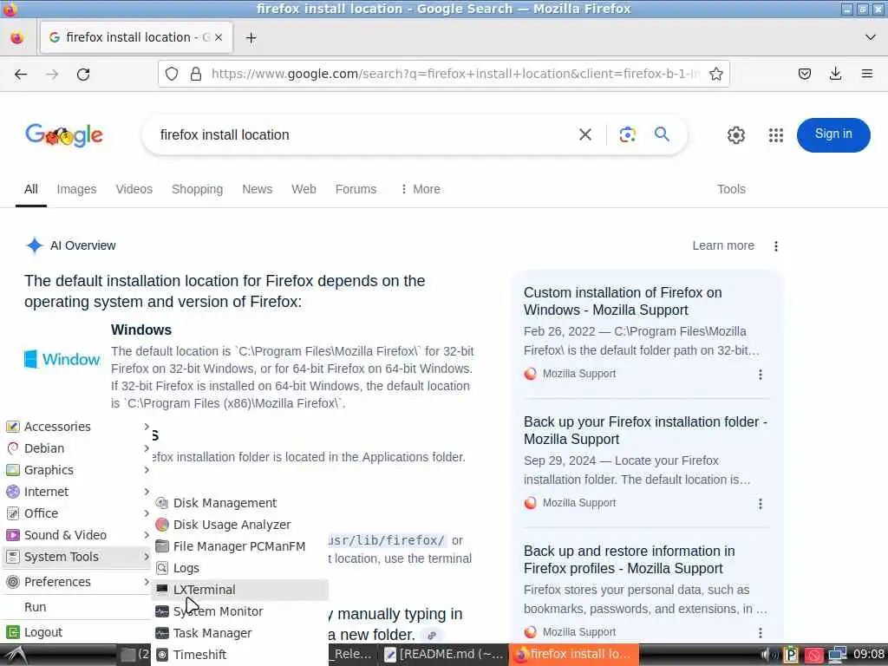Viewport: 888px width, 666px height.
Task: Open the Google apps grid
Action: click(776, 135)
